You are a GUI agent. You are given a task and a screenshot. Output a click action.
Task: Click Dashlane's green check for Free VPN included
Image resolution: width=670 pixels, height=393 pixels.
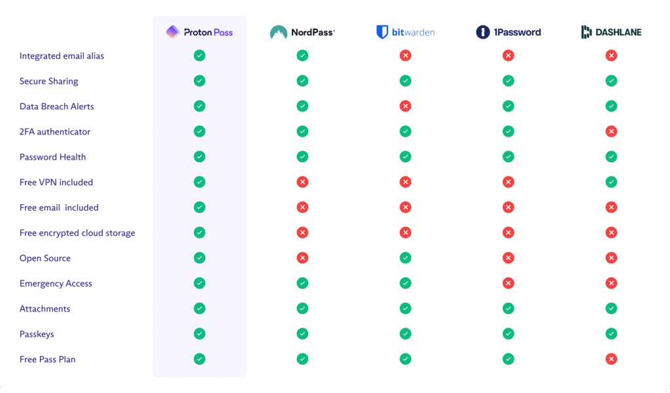tap(612, 182)
